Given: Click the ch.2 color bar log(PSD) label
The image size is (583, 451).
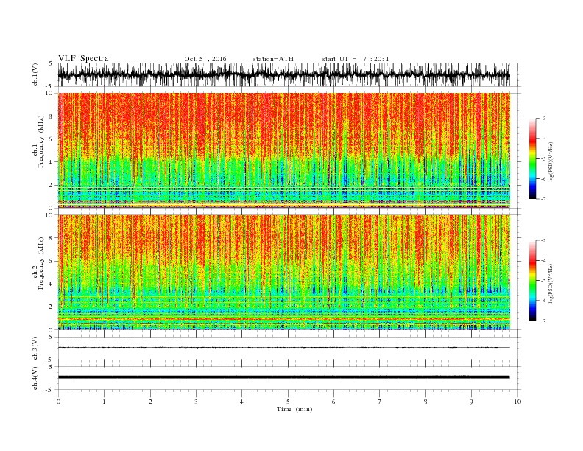Looking at the screenshot, I should [x=551, y=282].
